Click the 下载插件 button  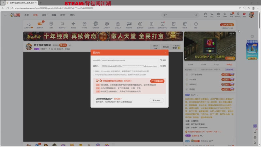pyautogui.click(x=156, y=100)
